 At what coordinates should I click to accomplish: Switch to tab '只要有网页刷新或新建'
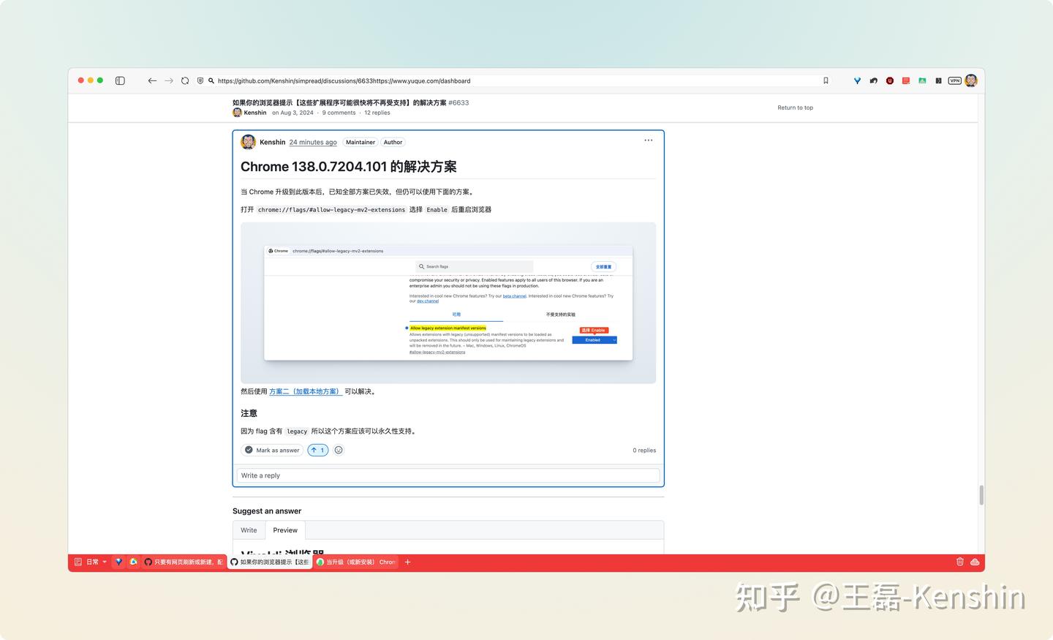[184, 562]
